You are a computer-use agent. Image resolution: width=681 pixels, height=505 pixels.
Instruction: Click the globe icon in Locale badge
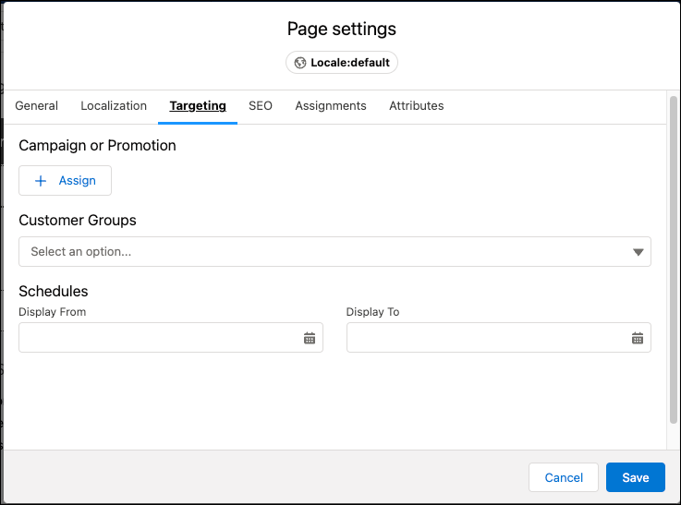[300, 63]
